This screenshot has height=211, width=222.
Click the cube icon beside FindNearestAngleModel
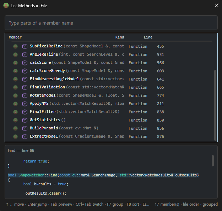pyautogui.click(x=25, y=79)
